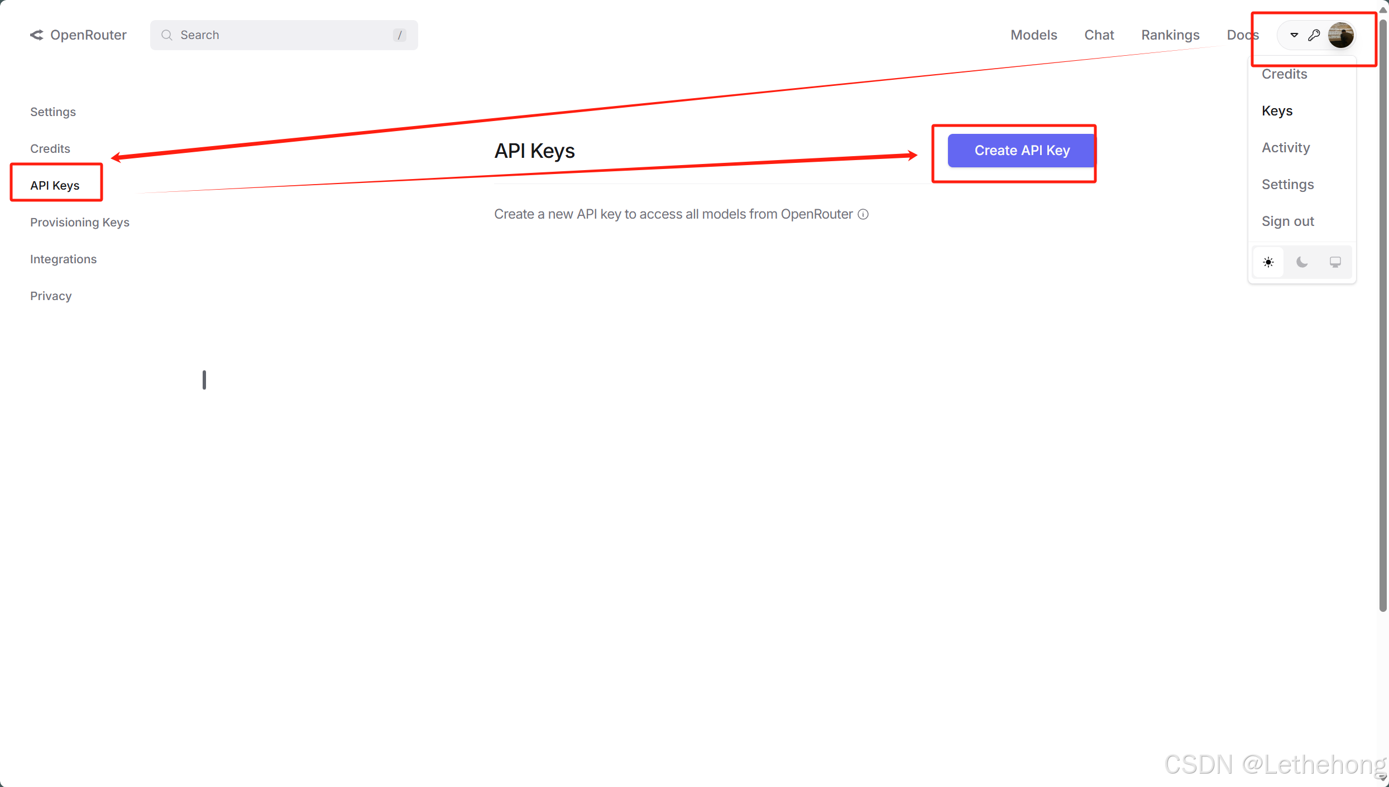Select Settings in the left sidebar
1389x787 pixels.
[x=53, y=112]
